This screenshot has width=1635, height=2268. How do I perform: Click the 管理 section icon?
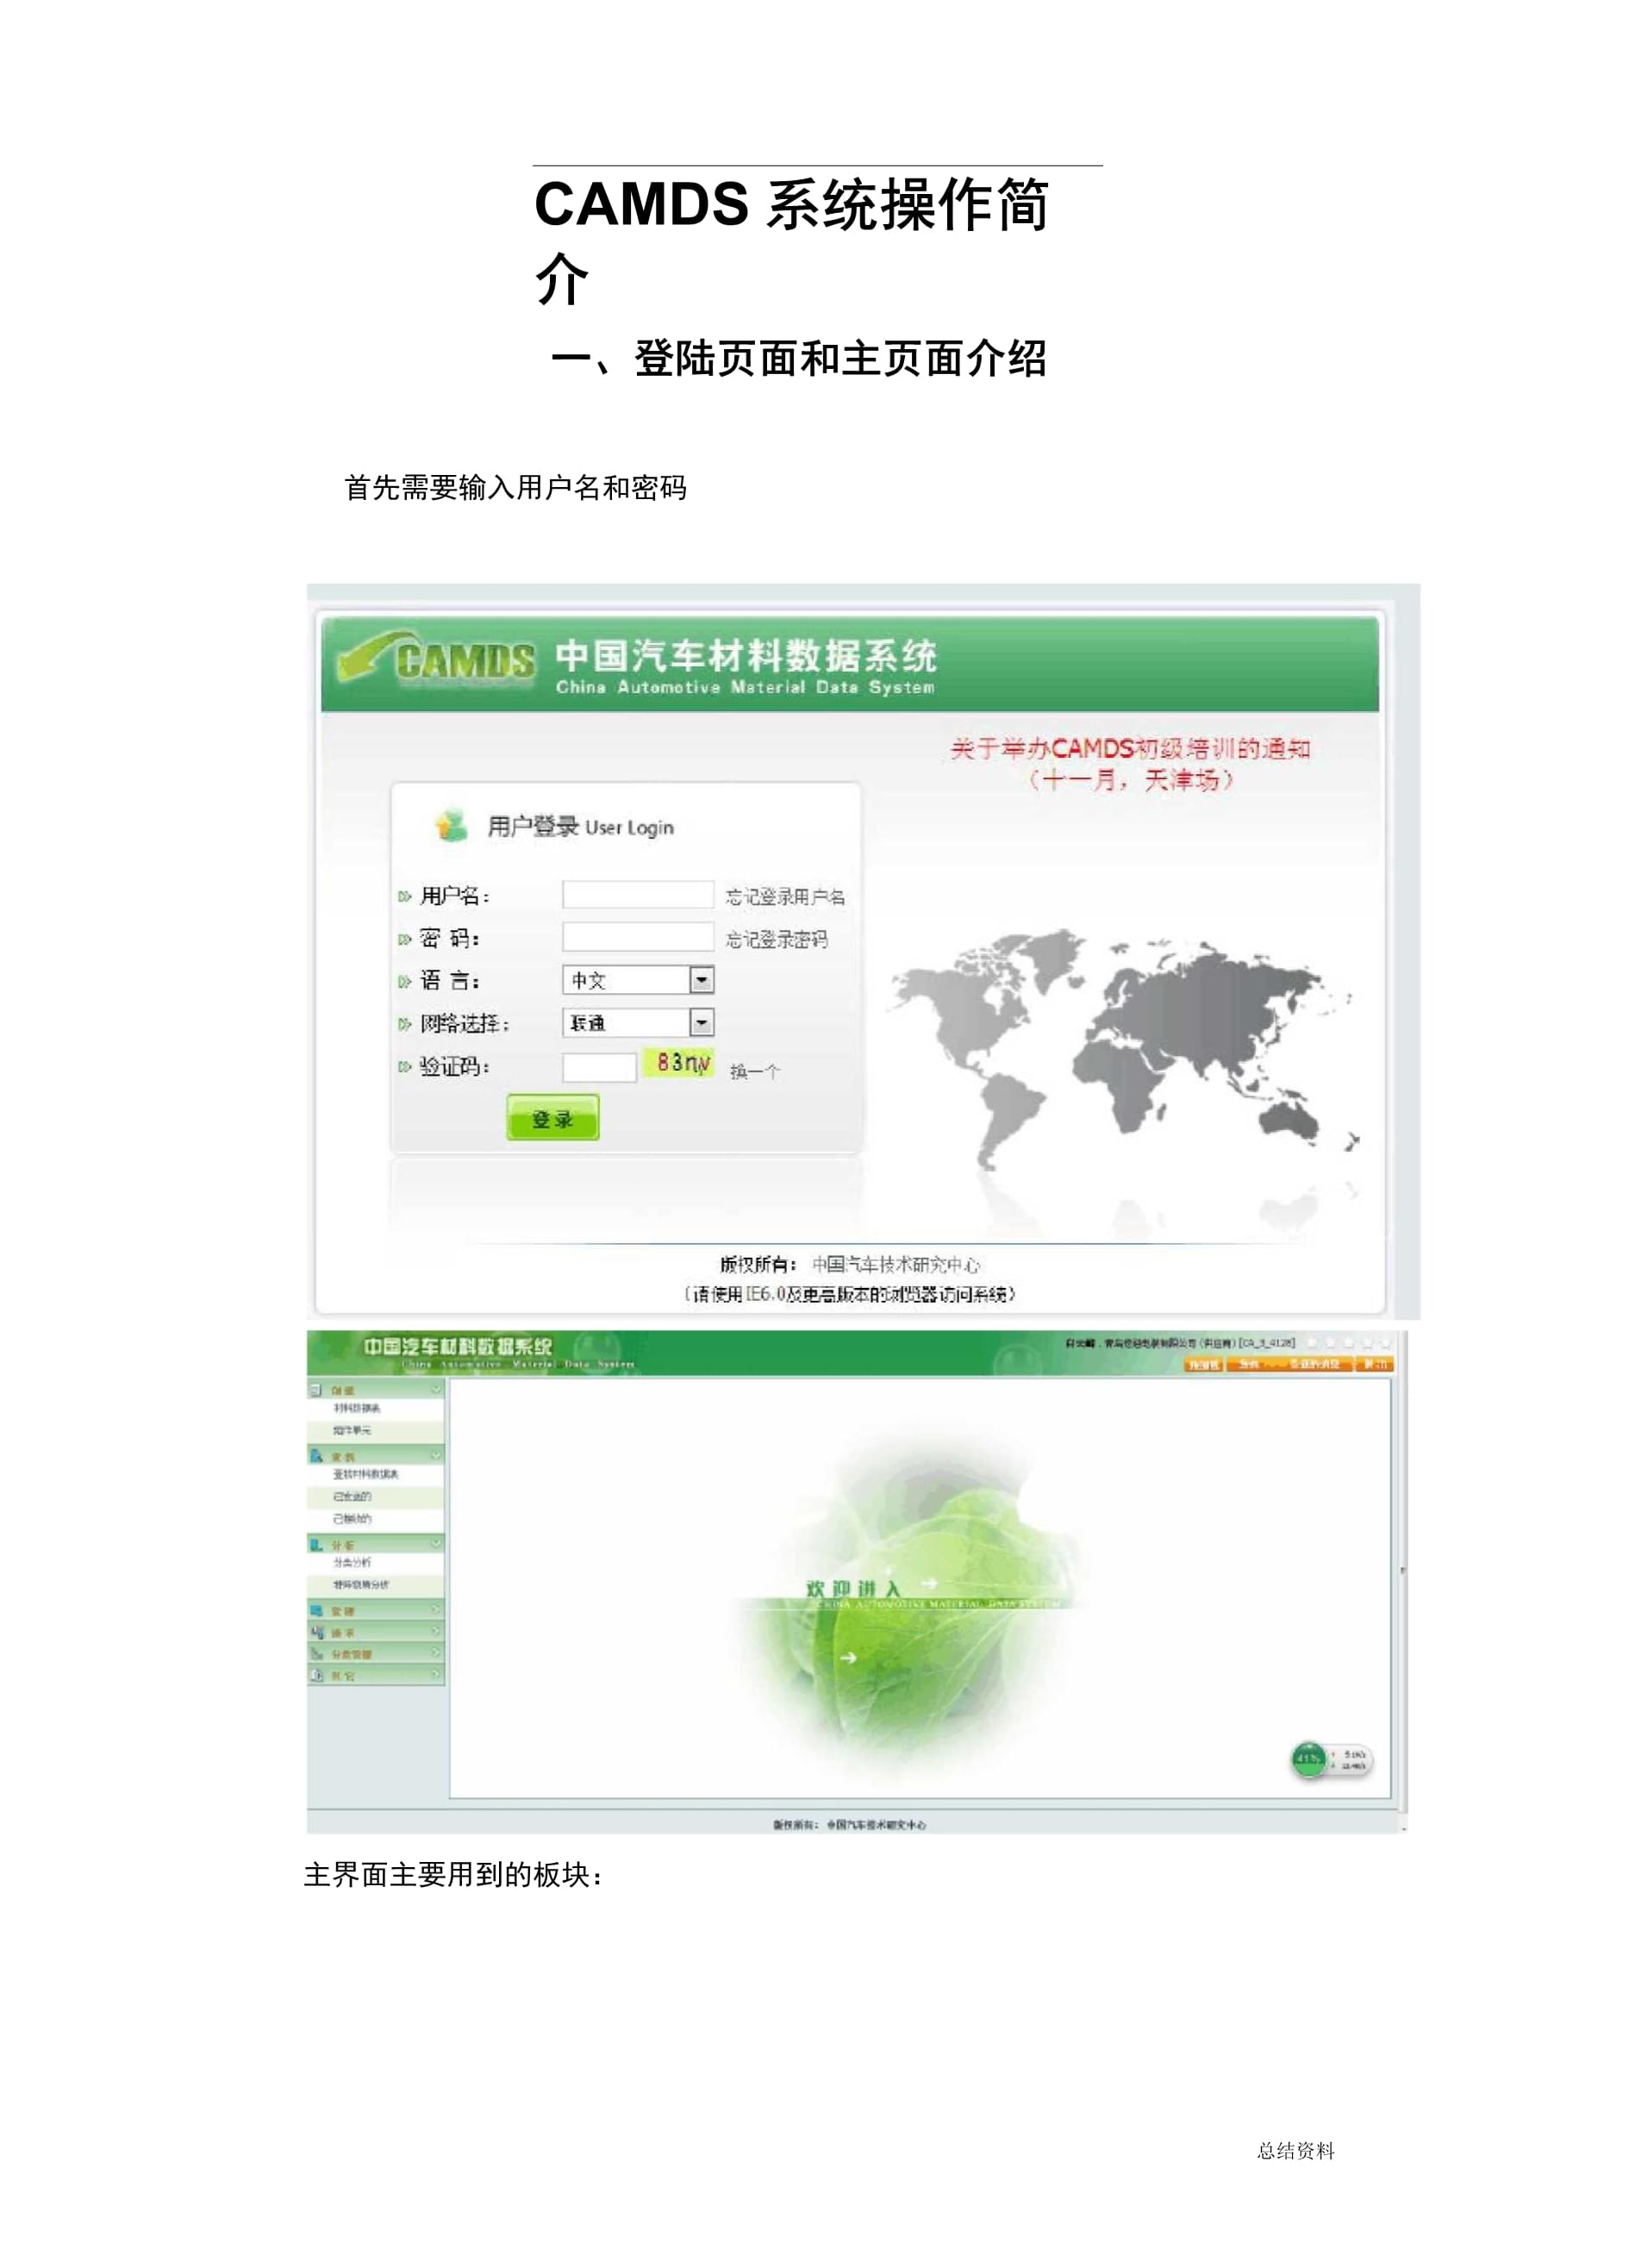316,1610
